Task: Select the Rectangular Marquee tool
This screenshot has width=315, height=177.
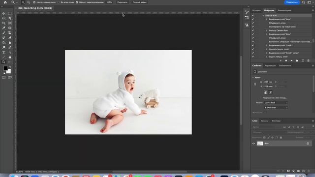Action: [10, 13]
